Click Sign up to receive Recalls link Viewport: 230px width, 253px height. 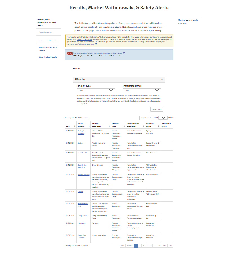coord(98,53)
